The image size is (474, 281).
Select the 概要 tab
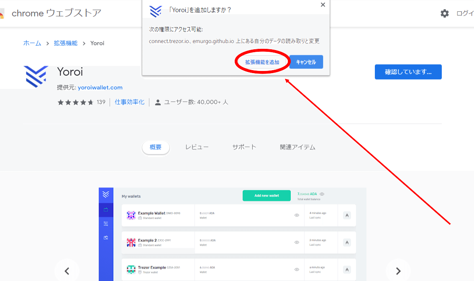tap(156, 147)
